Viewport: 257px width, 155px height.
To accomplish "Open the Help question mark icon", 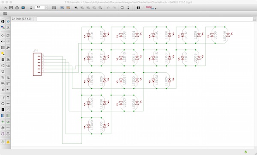I will (x=138, y=8).
